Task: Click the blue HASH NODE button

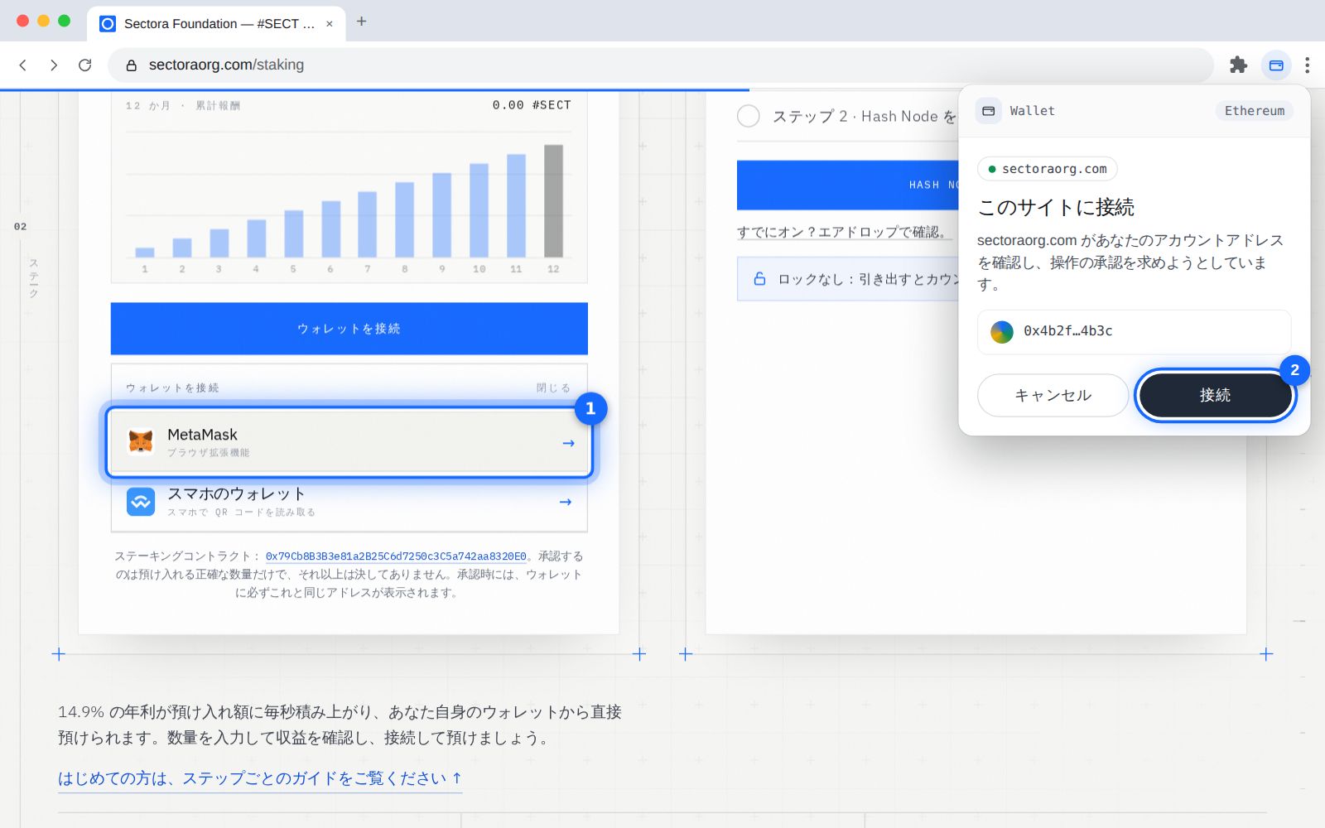Action: pyautogui.click(x=848, y=185)
